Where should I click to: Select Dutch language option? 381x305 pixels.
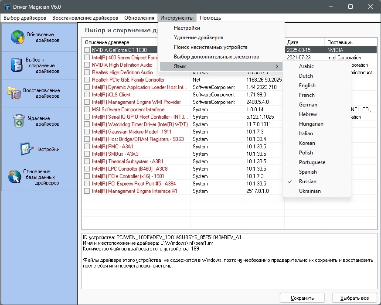[x=316, y=76]
